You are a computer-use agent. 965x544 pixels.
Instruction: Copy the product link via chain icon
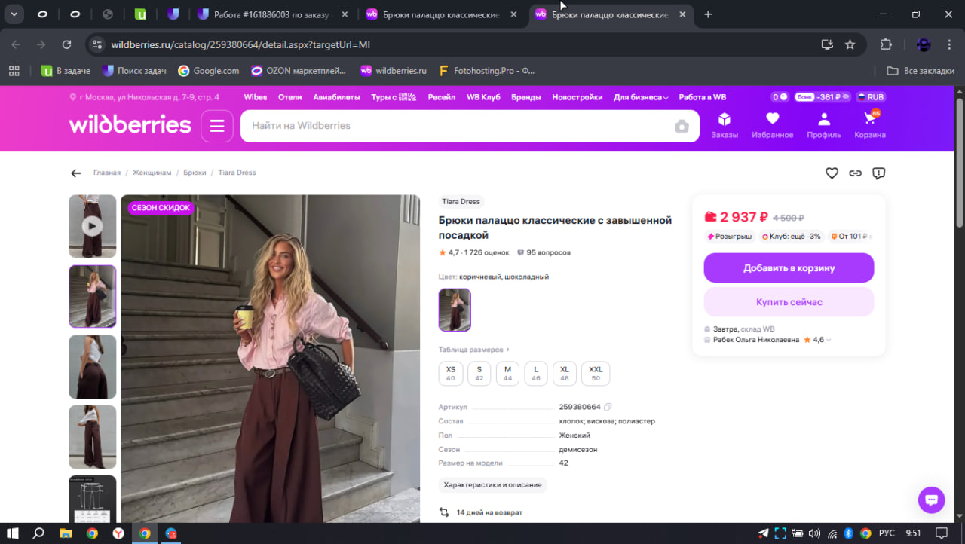pos(855,173)
